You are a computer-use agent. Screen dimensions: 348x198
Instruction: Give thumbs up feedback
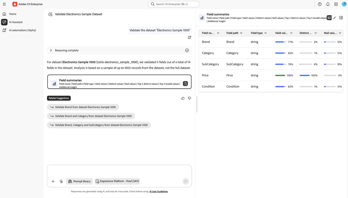183,98
